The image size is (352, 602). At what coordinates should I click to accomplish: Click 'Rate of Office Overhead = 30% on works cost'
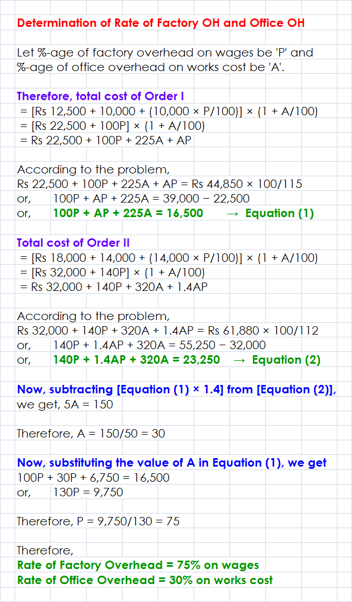pos(145,580)
